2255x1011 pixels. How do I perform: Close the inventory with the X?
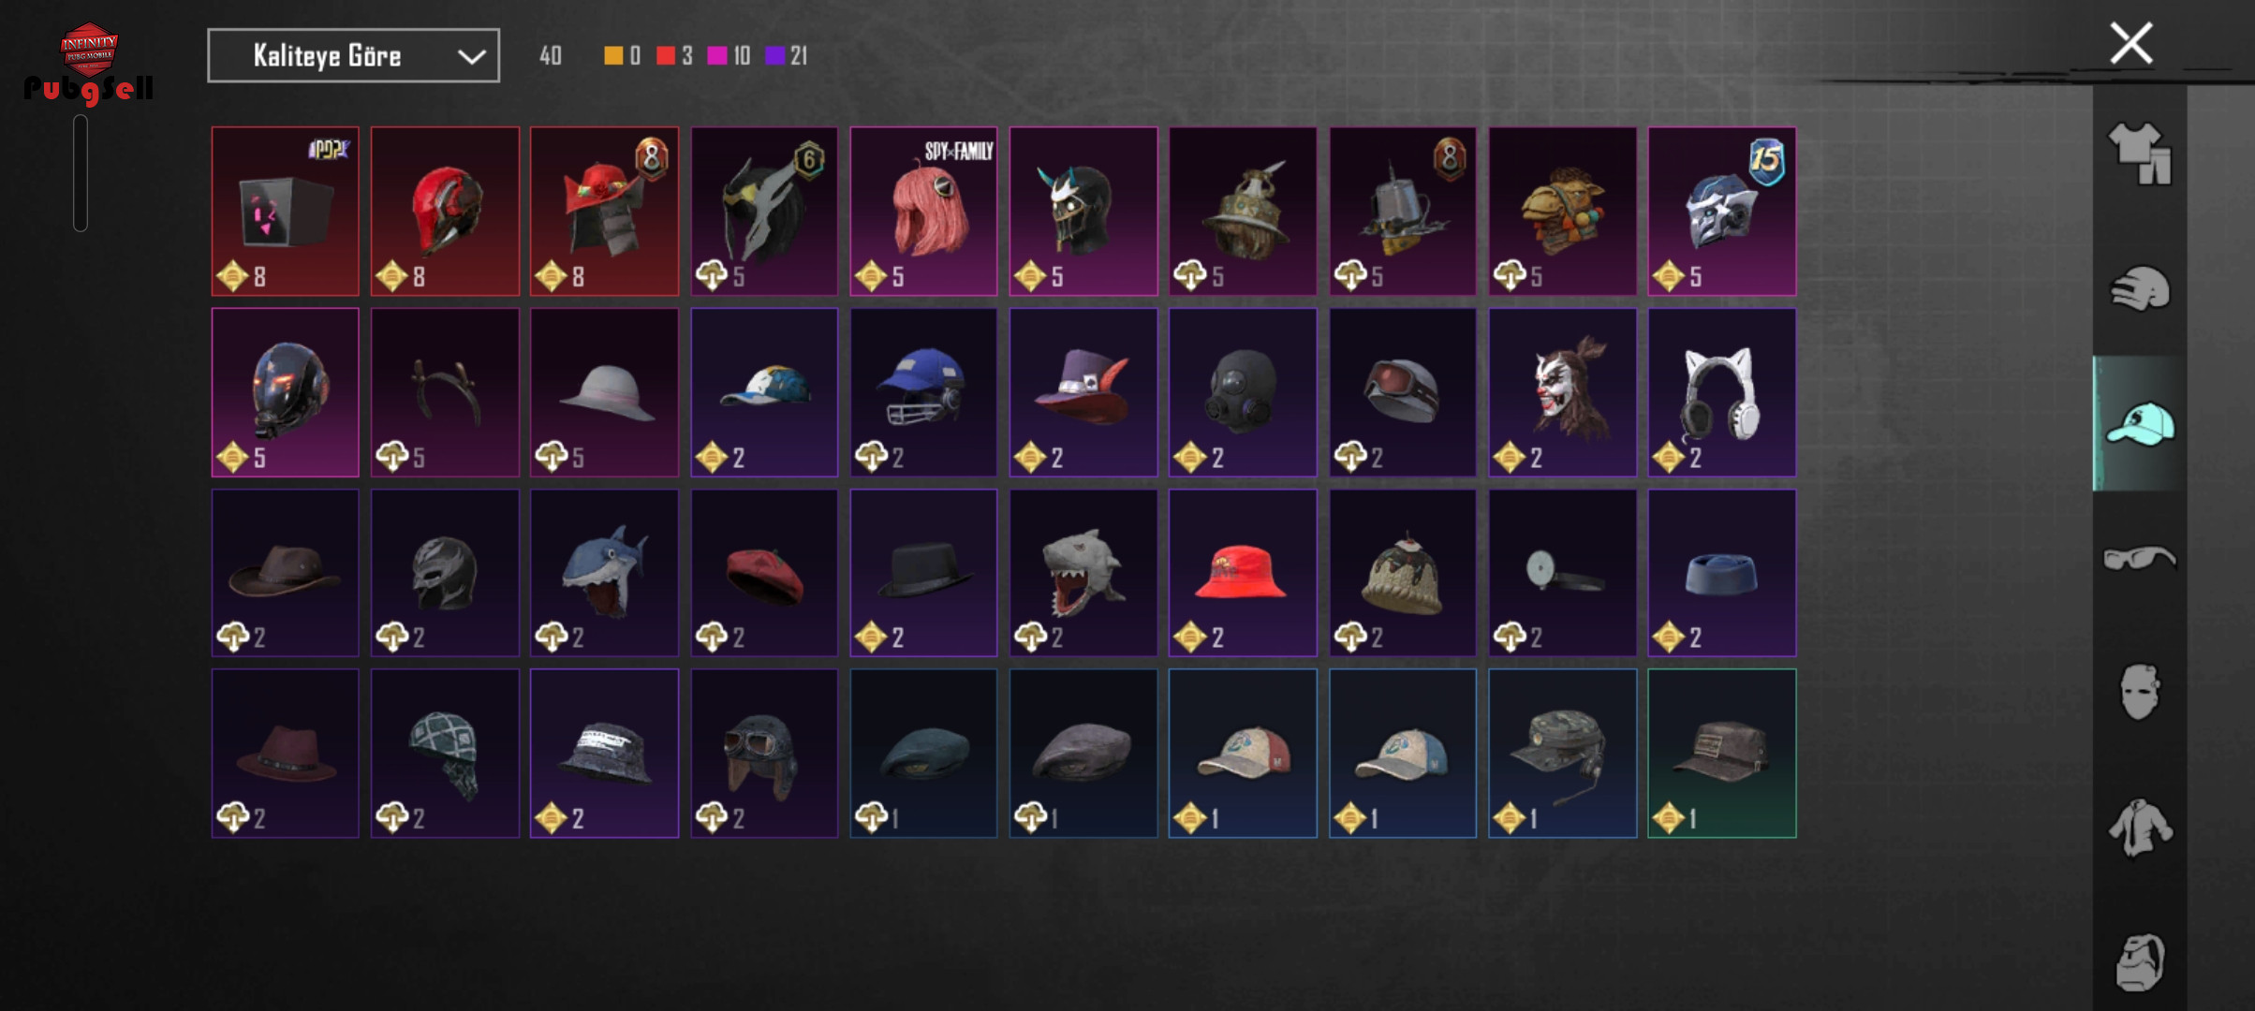[2130, 43]
